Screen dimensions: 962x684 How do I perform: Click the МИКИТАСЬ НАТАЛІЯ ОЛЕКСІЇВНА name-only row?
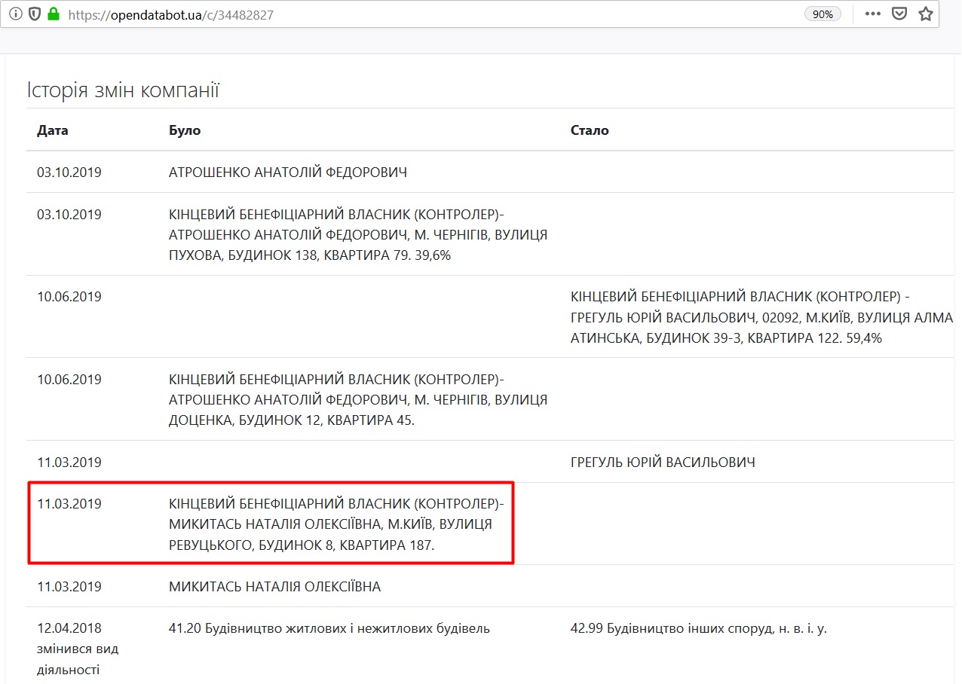tap(274, 586)
